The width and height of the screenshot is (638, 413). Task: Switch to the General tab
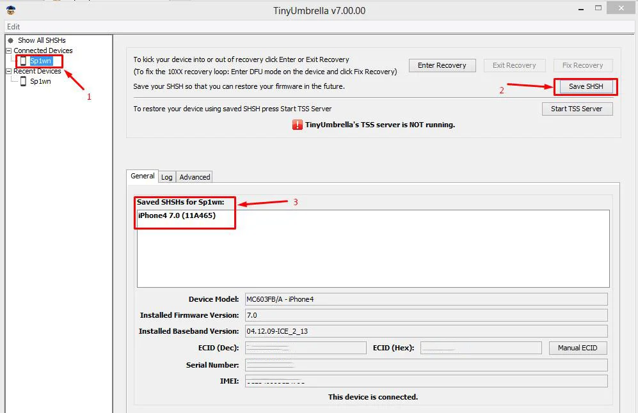pos(143,176)
